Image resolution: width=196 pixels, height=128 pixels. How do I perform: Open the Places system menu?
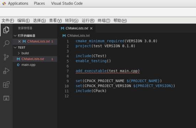[39, 3]
